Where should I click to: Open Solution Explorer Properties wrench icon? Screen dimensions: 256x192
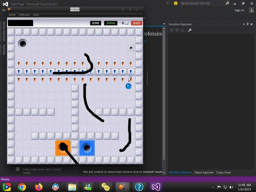point(190,30)
